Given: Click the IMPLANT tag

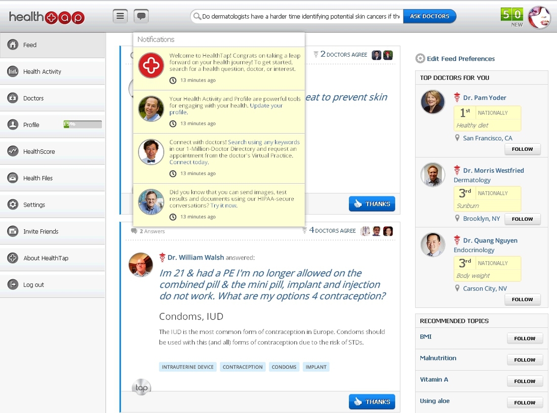Looking at the screenshot, I should (x=316, y=367).
